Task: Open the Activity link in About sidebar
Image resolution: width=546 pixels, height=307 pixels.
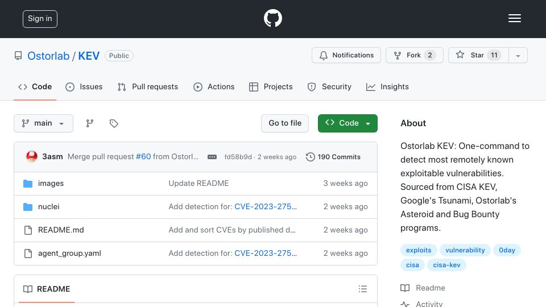Action: 421,304
